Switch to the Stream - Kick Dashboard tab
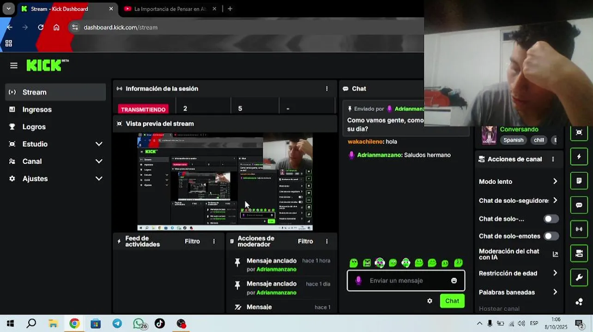Viewport: 593px width, 332px height. [67, 9]
